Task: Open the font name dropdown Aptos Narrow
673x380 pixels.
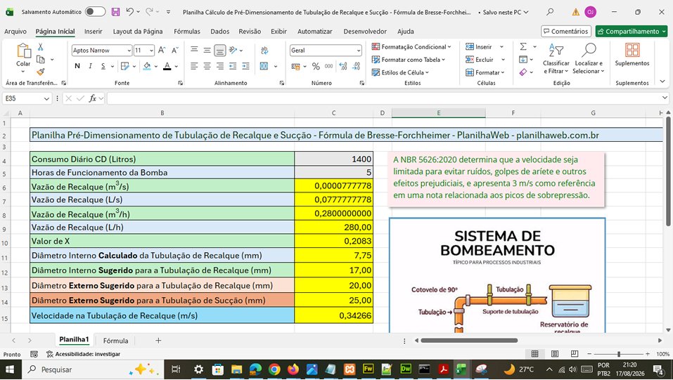Action: (x=129, y=51)
